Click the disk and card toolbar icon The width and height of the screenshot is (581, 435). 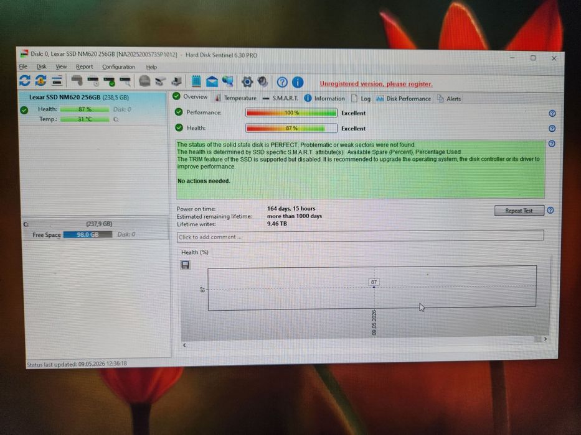click(161, 81)
